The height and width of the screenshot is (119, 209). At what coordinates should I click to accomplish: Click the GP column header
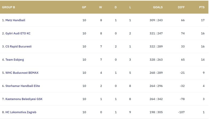[84, 7]
